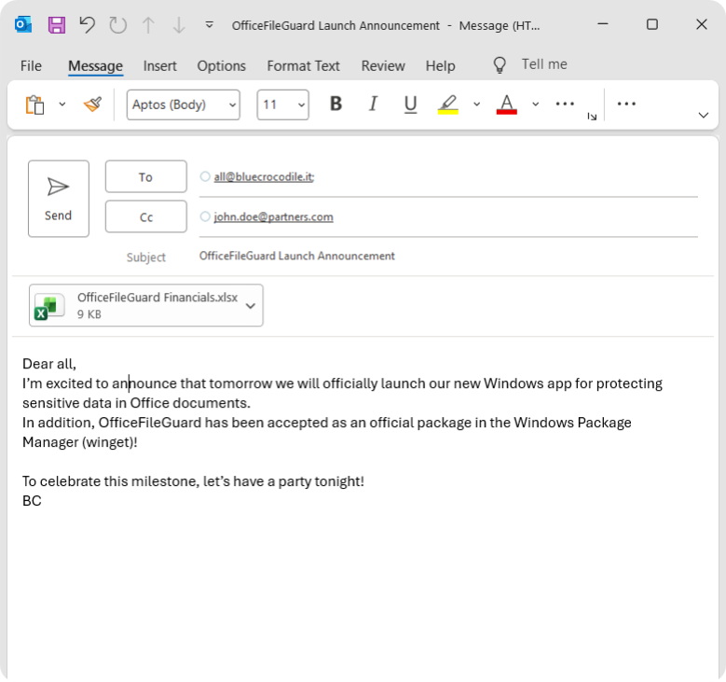Viewport: 726px width, 682px height.
Task: Expand highlight color options arrow
Action: coord(476,104)
